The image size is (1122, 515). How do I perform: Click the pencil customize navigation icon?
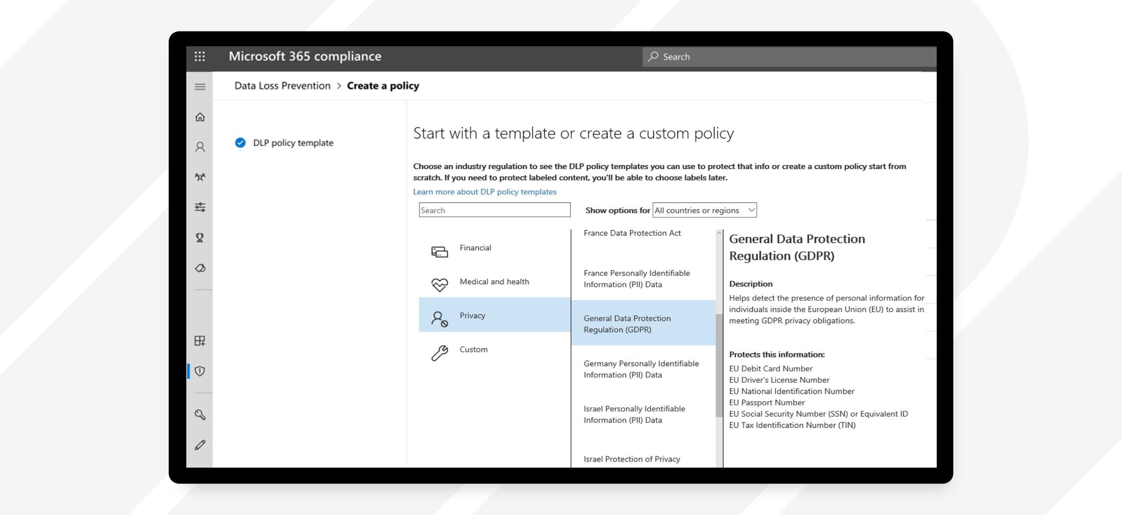[x=200, y=445]
